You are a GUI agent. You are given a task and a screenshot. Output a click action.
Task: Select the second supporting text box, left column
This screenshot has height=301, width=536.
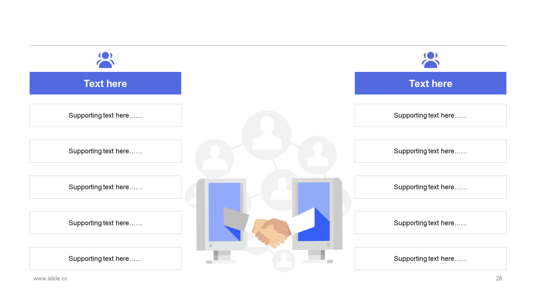click(x=105, y=151)
